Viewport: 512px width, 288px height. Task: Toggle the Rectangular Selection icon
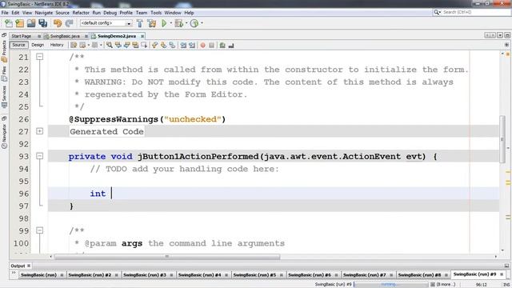tap(144, 46)
